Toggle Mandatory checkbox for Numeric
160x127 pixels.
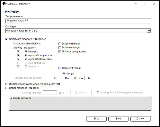tap(26, 52)
